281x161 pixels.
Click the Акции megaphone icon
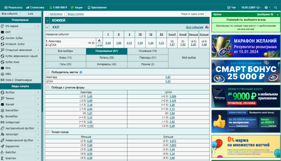pos(72,7)
